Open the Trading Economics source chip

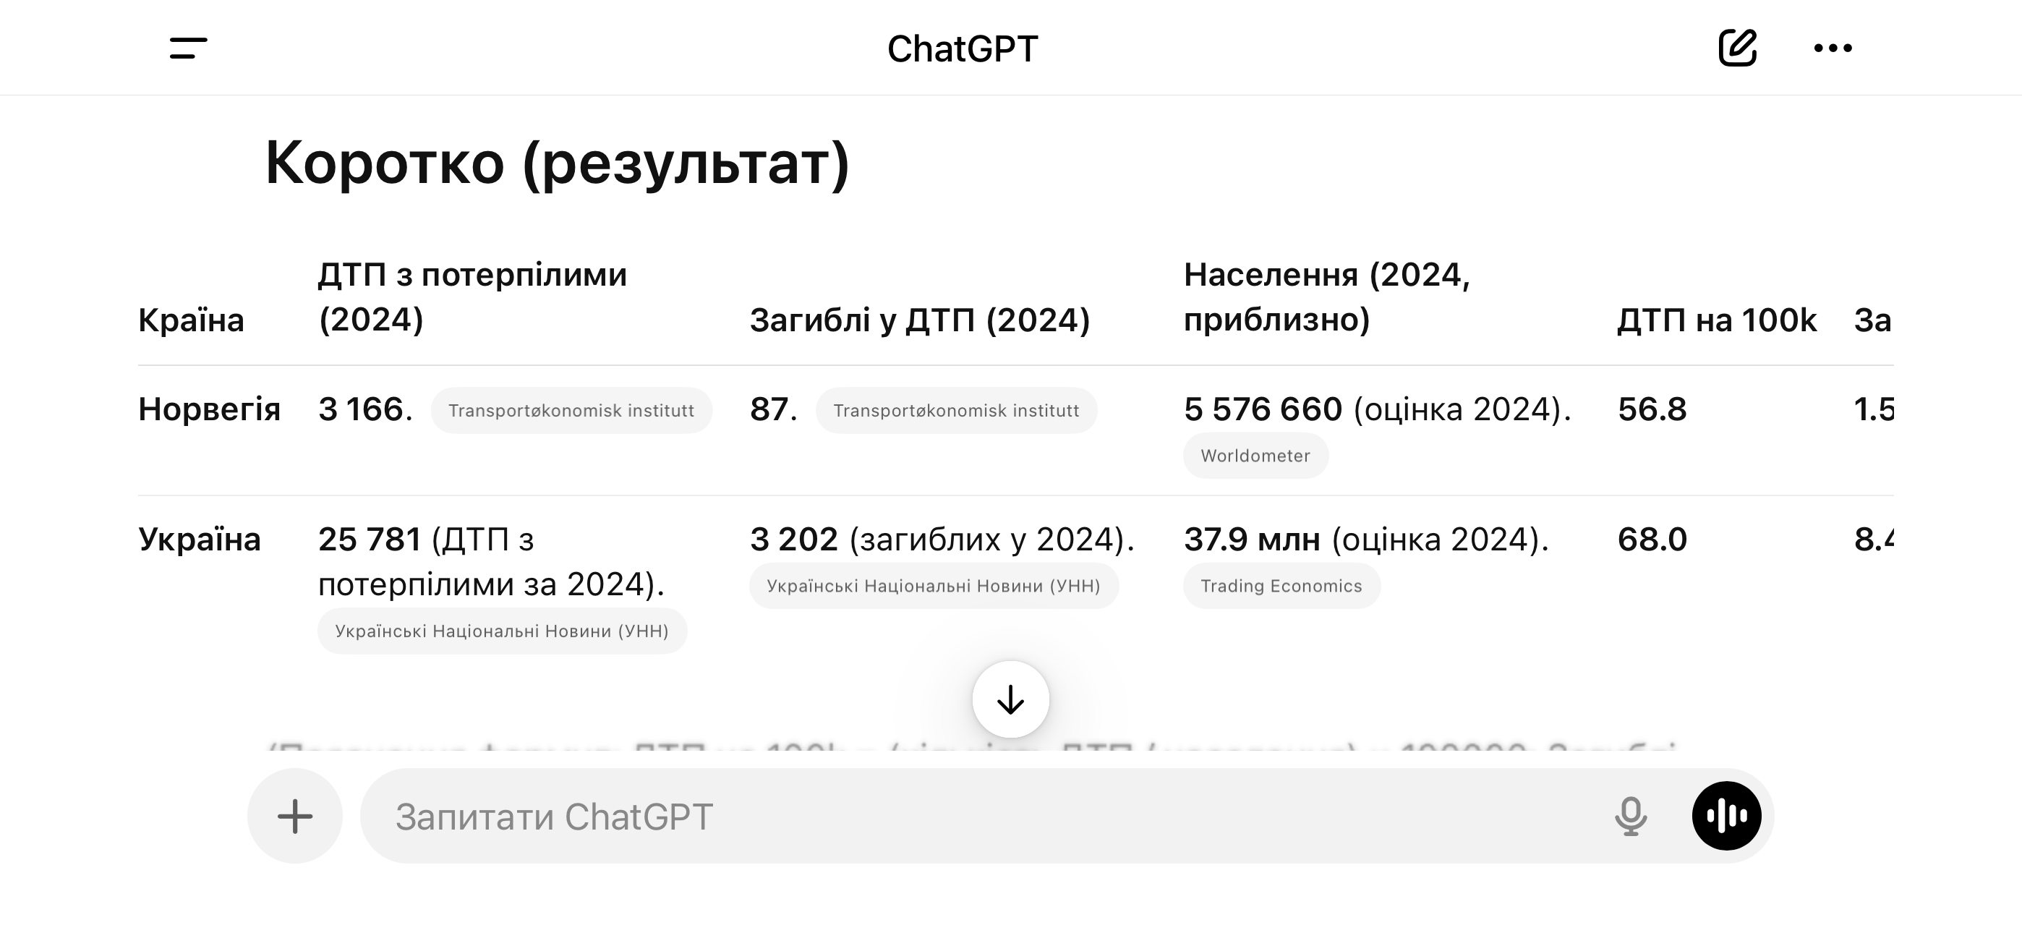(1281, 586)
